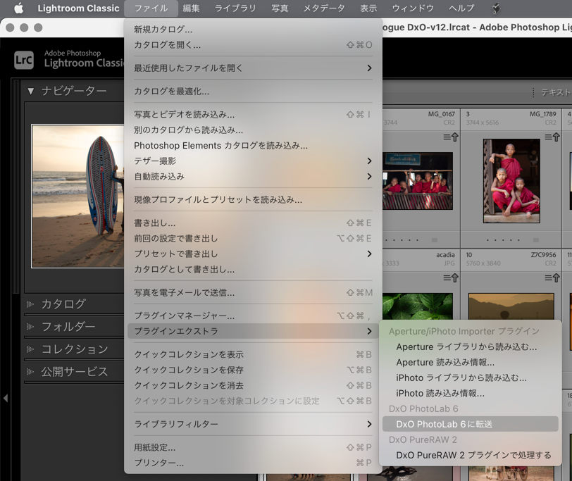This screenshot has height=481, width=572.
Task: Select the green leaves acadia thumbnail
Action: coord(418,306)
